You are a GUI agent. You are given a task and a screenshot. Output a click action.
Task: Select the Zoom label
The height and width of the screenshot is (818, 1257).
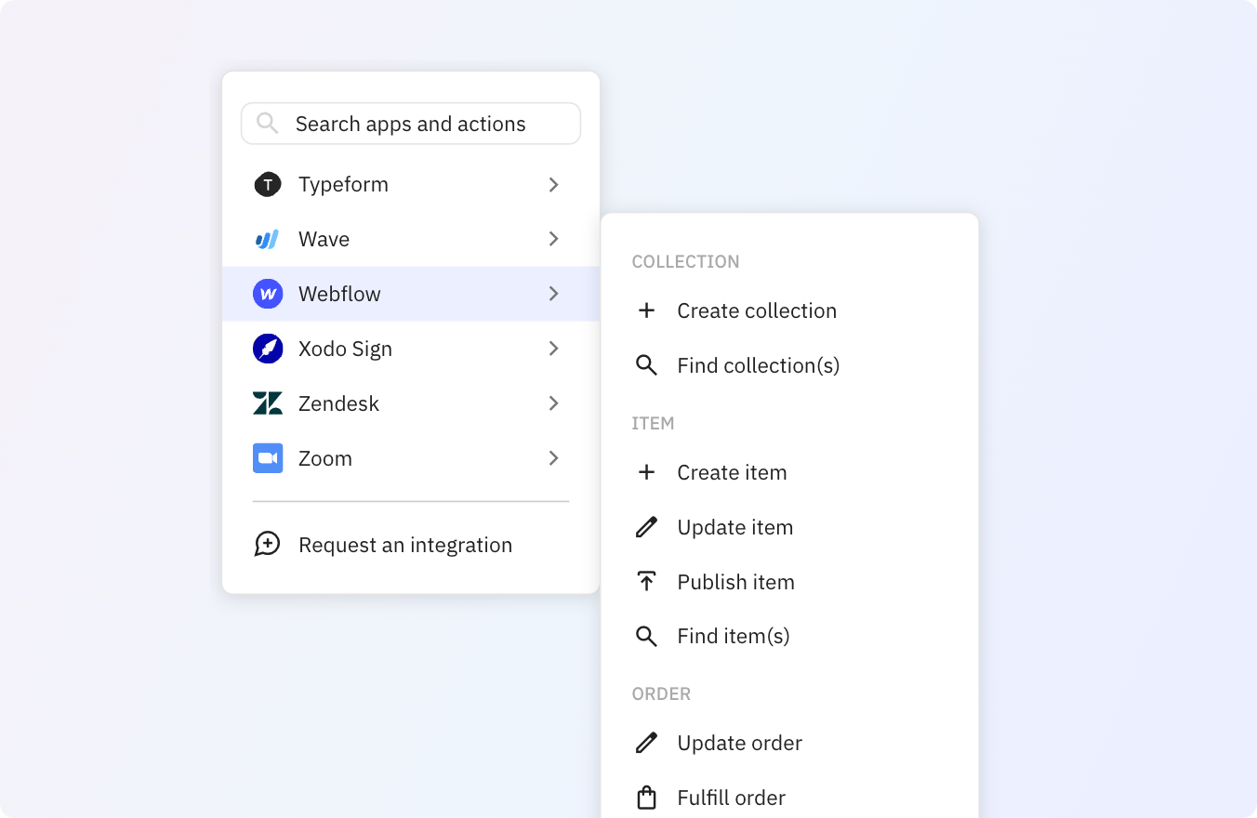pyautogui.click(x=324, y=458)
